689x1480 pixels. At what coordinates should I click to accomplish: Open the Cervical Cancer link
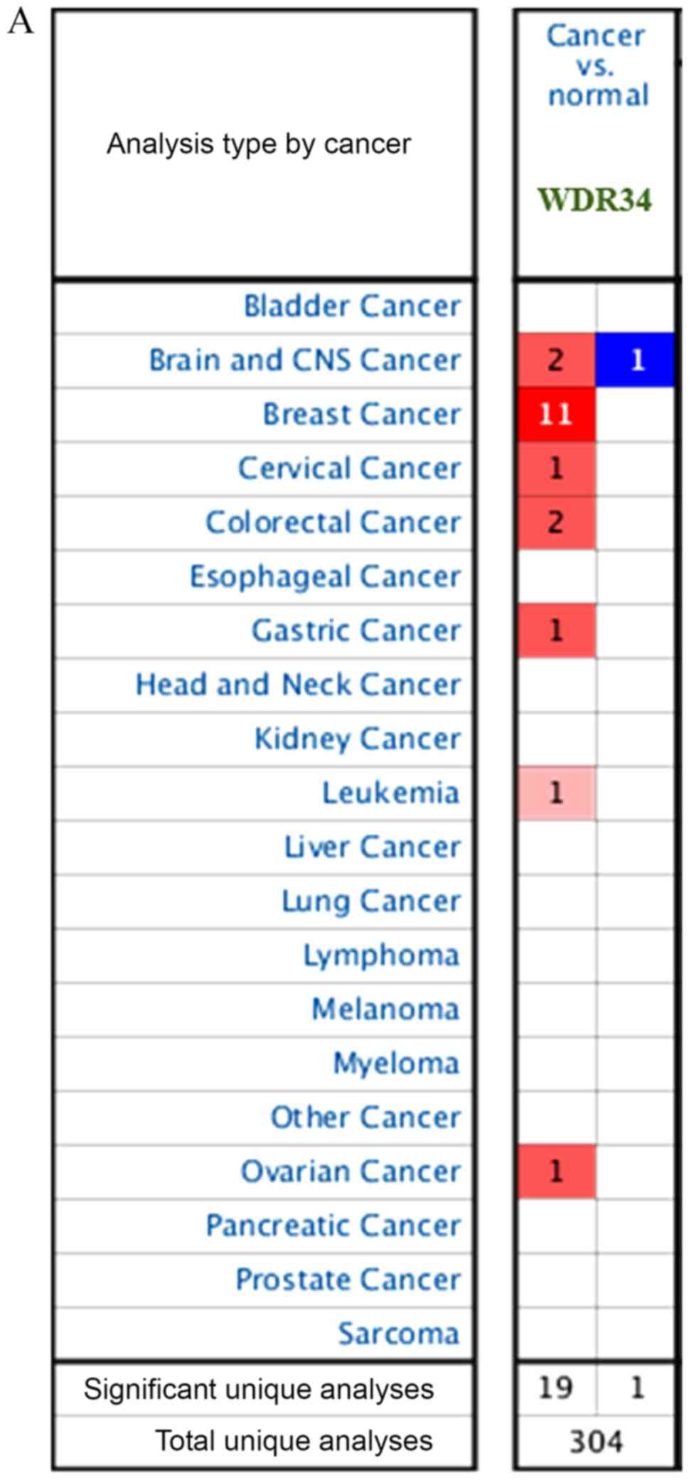(x=349, y=468)
